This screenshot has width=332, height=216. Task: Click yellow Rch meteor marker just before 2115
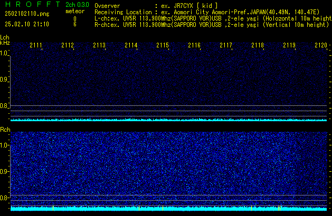tap(163, 208)
